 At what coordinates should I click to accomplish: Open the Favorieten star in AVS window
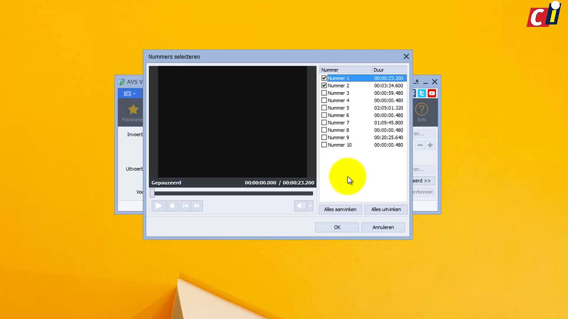[x=133, y=113]
